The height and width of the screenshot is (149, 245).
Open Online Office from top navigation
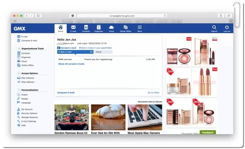(125, 28)
